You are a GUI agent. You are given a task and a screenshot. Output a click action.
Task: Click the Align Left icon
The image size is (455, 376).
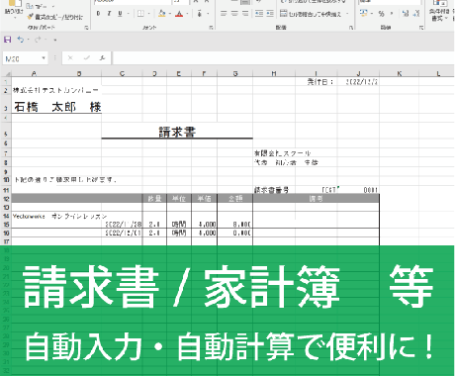pyautogui.click(x=224, y=14)
